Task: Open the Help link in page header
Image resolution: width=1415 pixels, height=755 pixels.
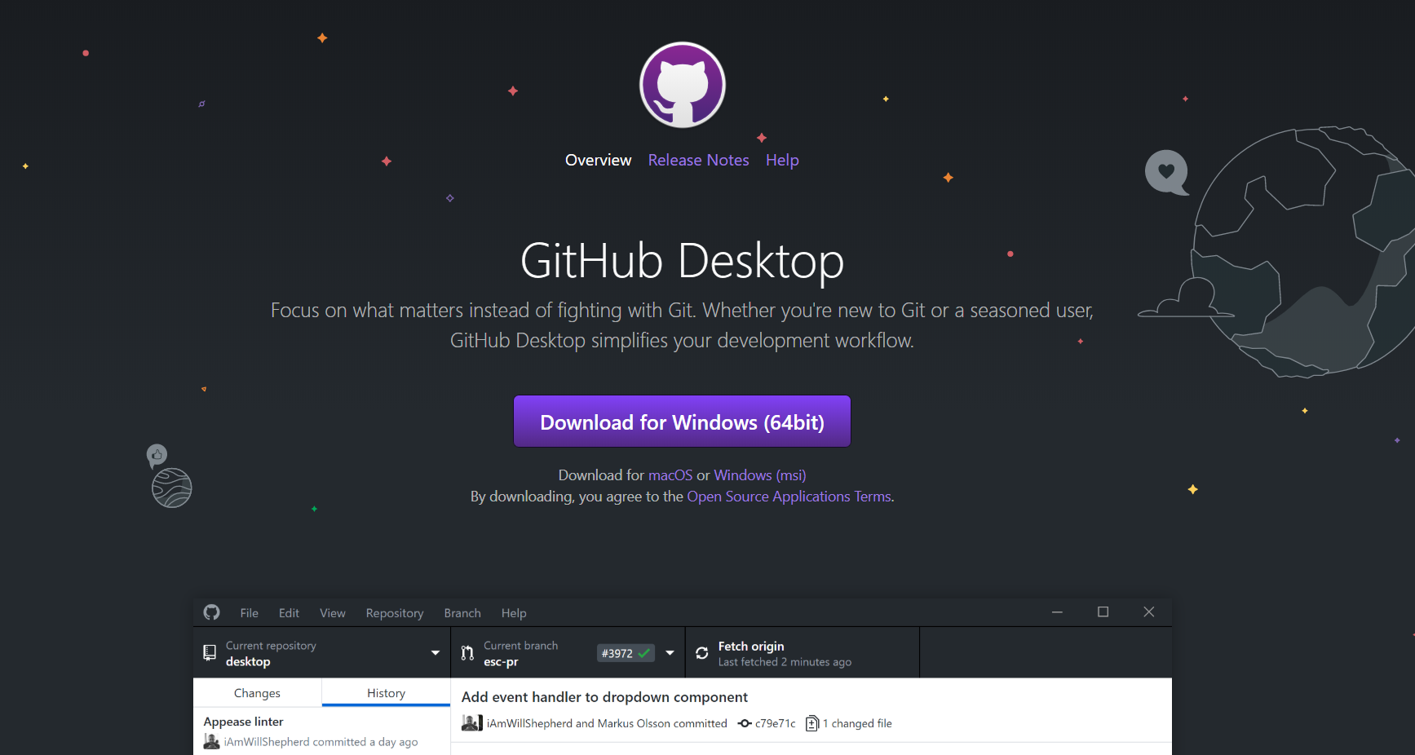Action: (782, 161)
